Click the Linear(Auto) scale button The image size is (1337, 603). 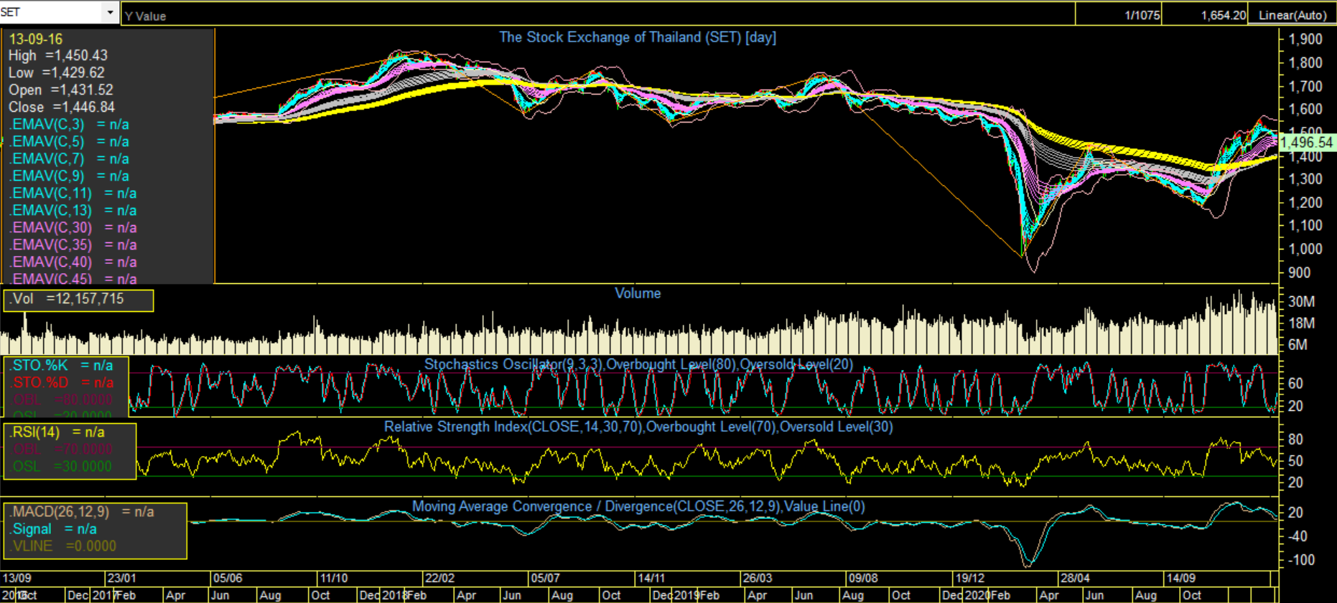coord(1292,15)
